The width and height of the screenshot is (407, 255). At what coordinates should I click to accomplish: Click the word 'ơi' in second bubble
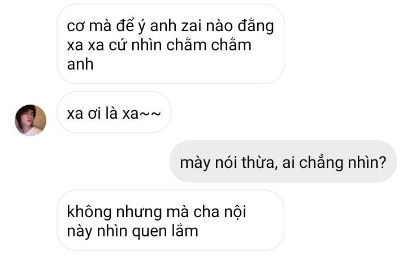pos(94,114)
